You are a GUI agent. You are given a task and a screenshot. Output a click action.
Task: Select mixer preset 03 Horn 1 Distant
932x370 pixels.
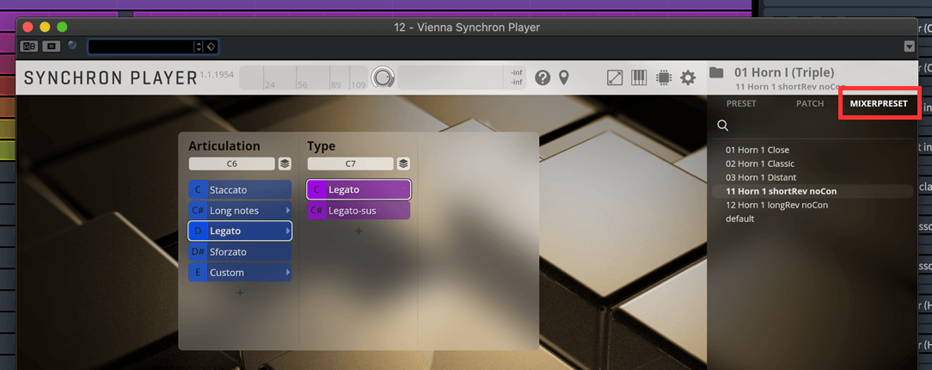pos(812,177)
